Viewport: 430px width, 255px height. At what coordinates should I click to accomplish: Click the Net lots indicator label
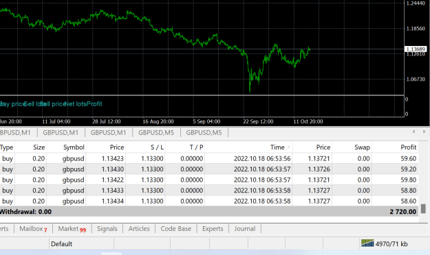point(76,104)
